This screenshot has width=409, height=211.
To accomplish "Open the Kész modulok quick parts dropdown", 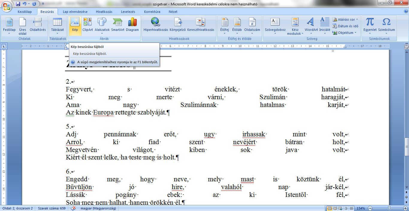I will pyautogui.click(x=295, y=26).
